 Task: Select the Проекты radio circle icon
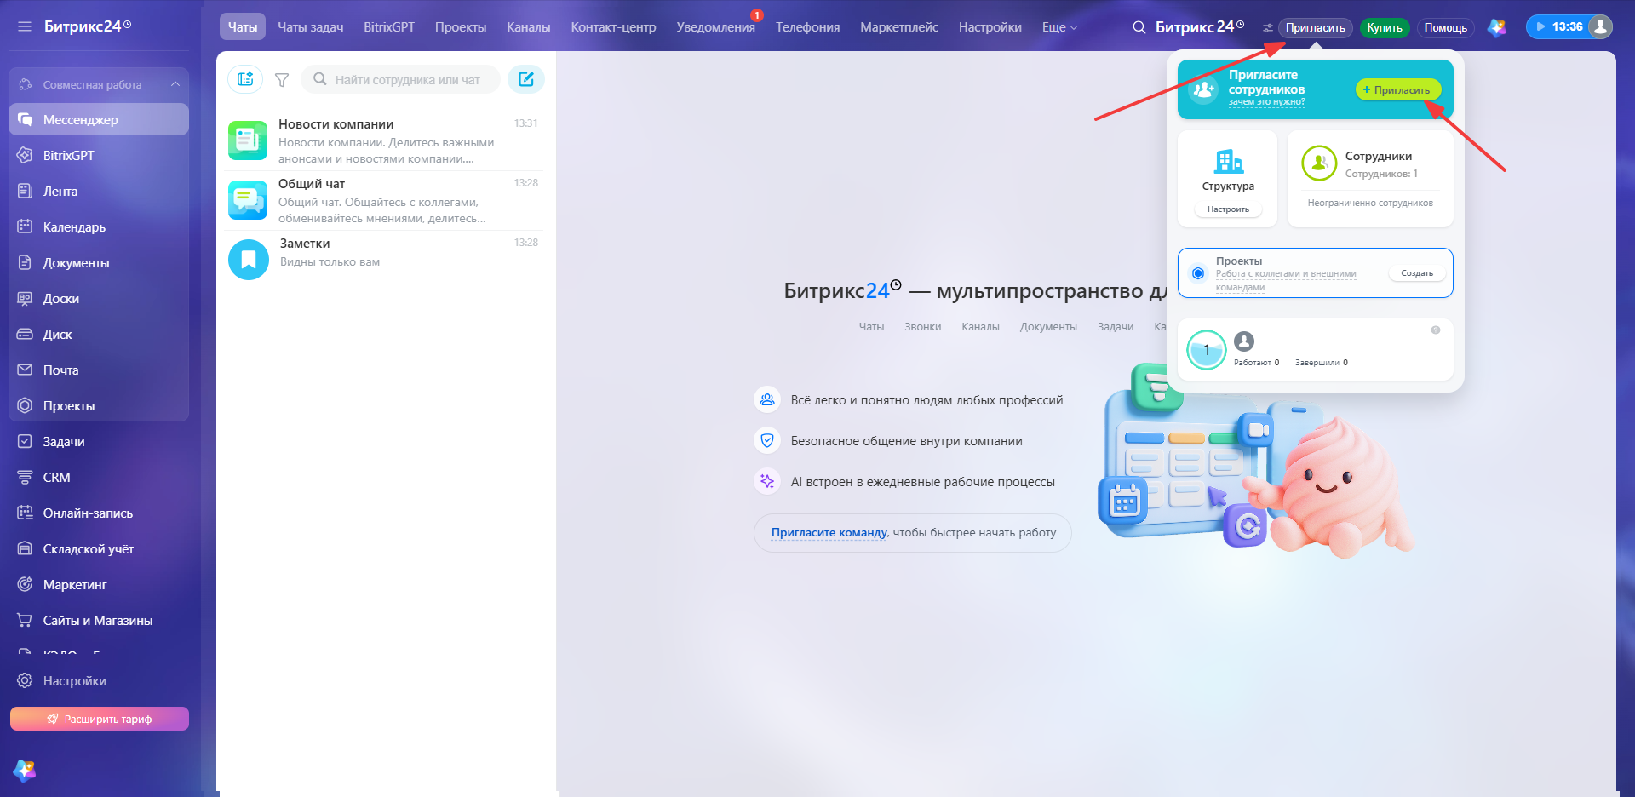tap(1198, 273)
